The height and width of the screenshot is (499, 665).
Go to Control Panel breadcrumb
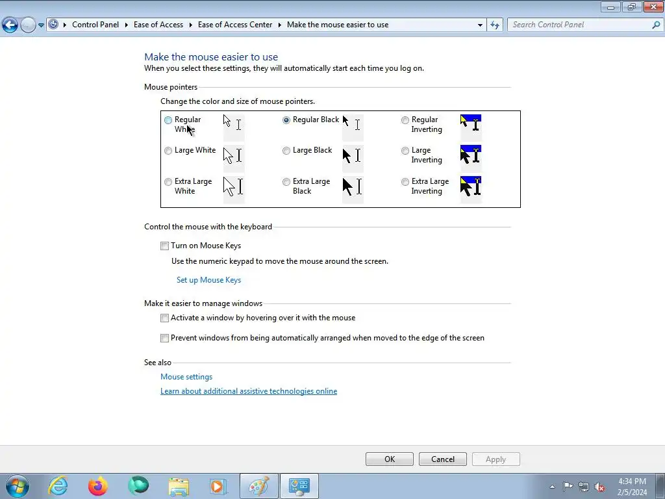(x=95, y=25)
